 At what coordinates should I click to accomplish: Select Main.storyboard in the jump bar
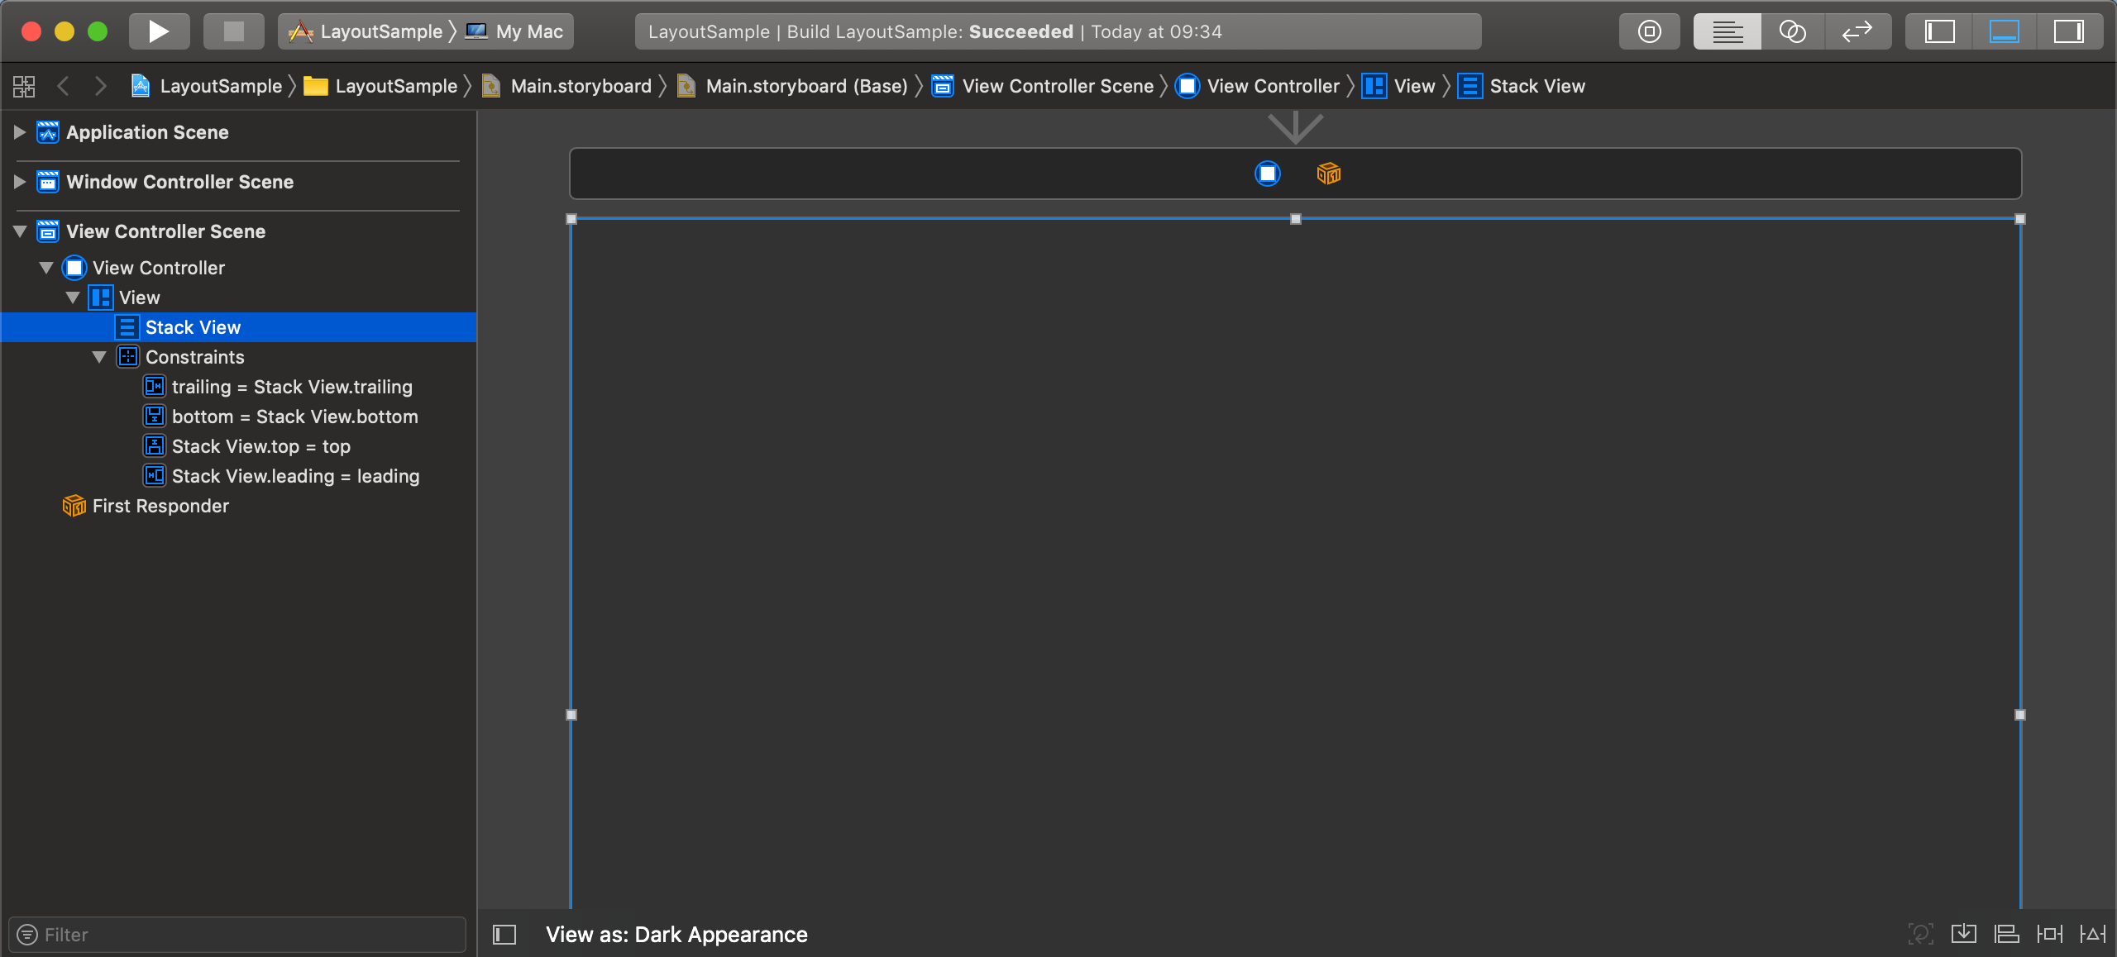579,85
